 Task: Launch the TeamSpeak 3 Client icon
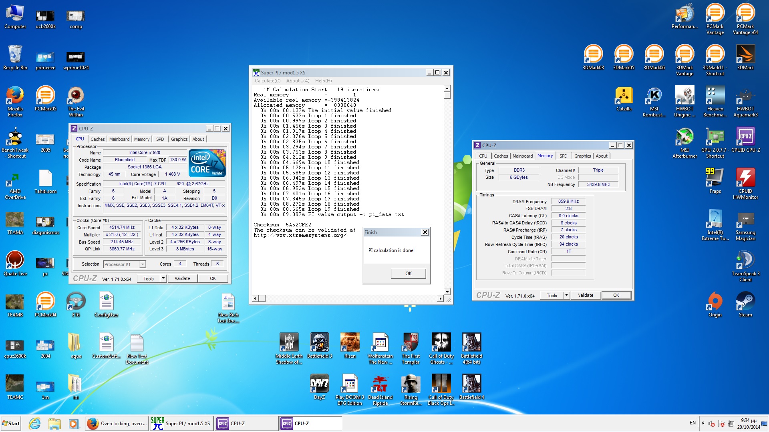[745, 266]
